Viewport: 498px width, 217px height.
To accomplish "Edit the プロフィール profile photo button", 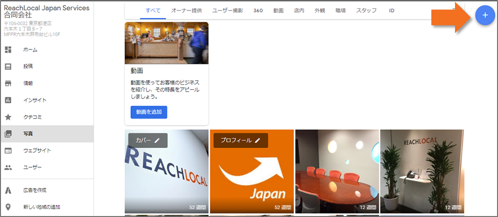I will click(241, 141).
